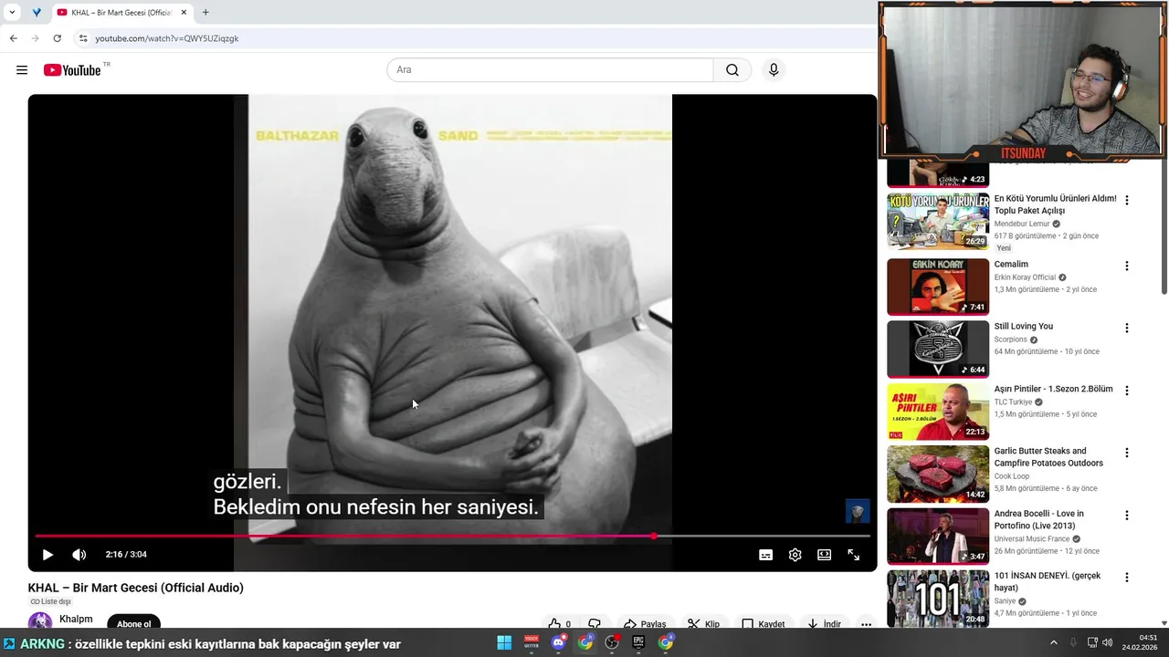The height and width of the screenshot is (657, 1169).
Task: Dislike the video with the thumbs-down icon
Action: [x=595, y=624]
